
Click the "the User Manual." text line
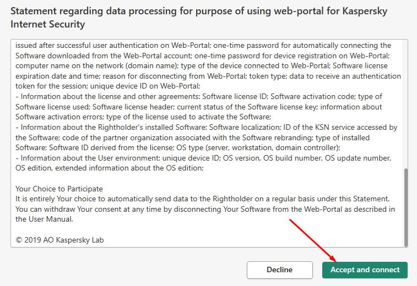[x=44, y=219]
